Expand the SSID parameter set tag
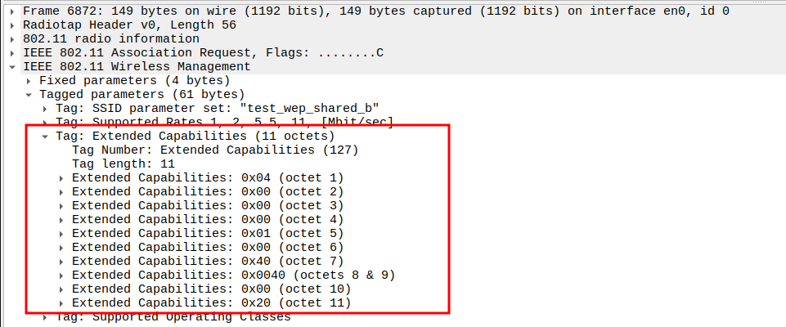 (x=46, y=108)
